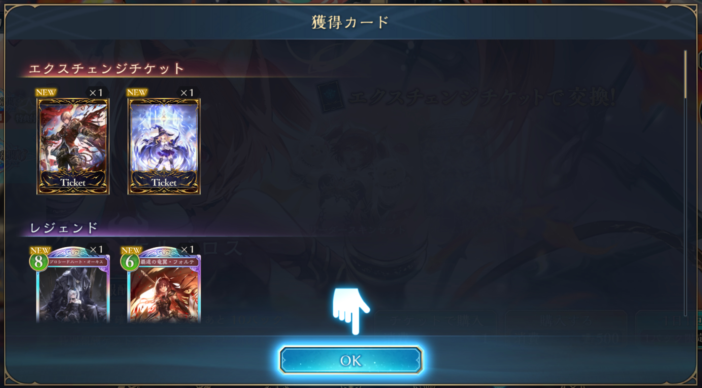Open the cost 8 legendary card
The image size is (702, 388).
[72, 285]
